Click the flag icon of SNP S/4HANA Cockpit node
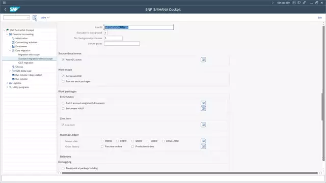 pyautogui.click(x=8, y=30)
